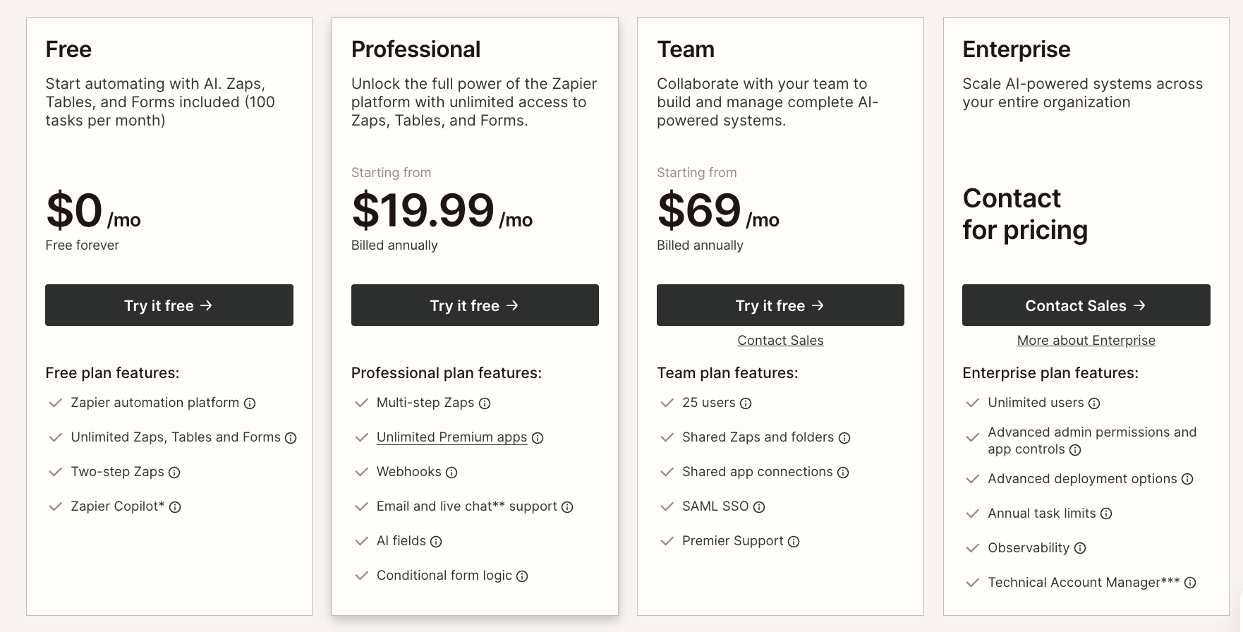Screen dimensions: 1243x632
Task: Click Try it free on Free plan
Action: [169, 305]
